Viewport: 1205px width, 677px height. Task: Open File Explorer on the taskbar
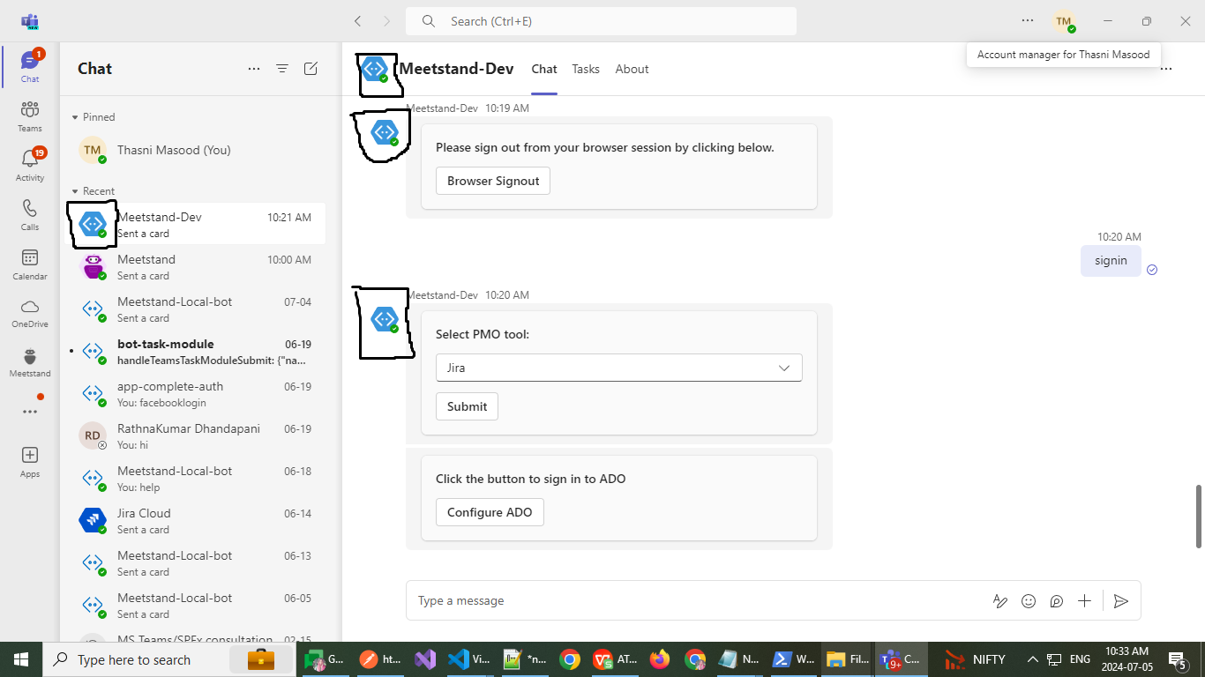coord(848,659)
